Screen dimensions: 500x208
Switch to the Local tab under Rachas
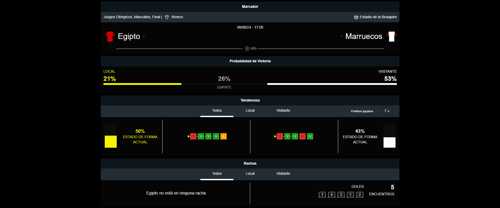250,174
